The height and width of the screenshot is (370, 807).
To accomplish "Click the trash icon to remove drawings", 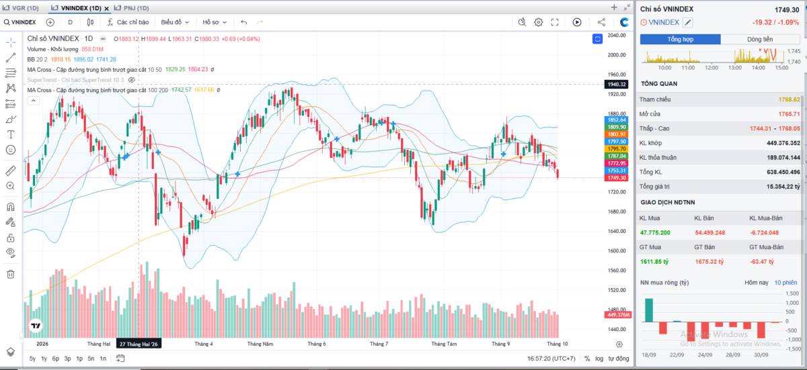I will click(10, 274).
